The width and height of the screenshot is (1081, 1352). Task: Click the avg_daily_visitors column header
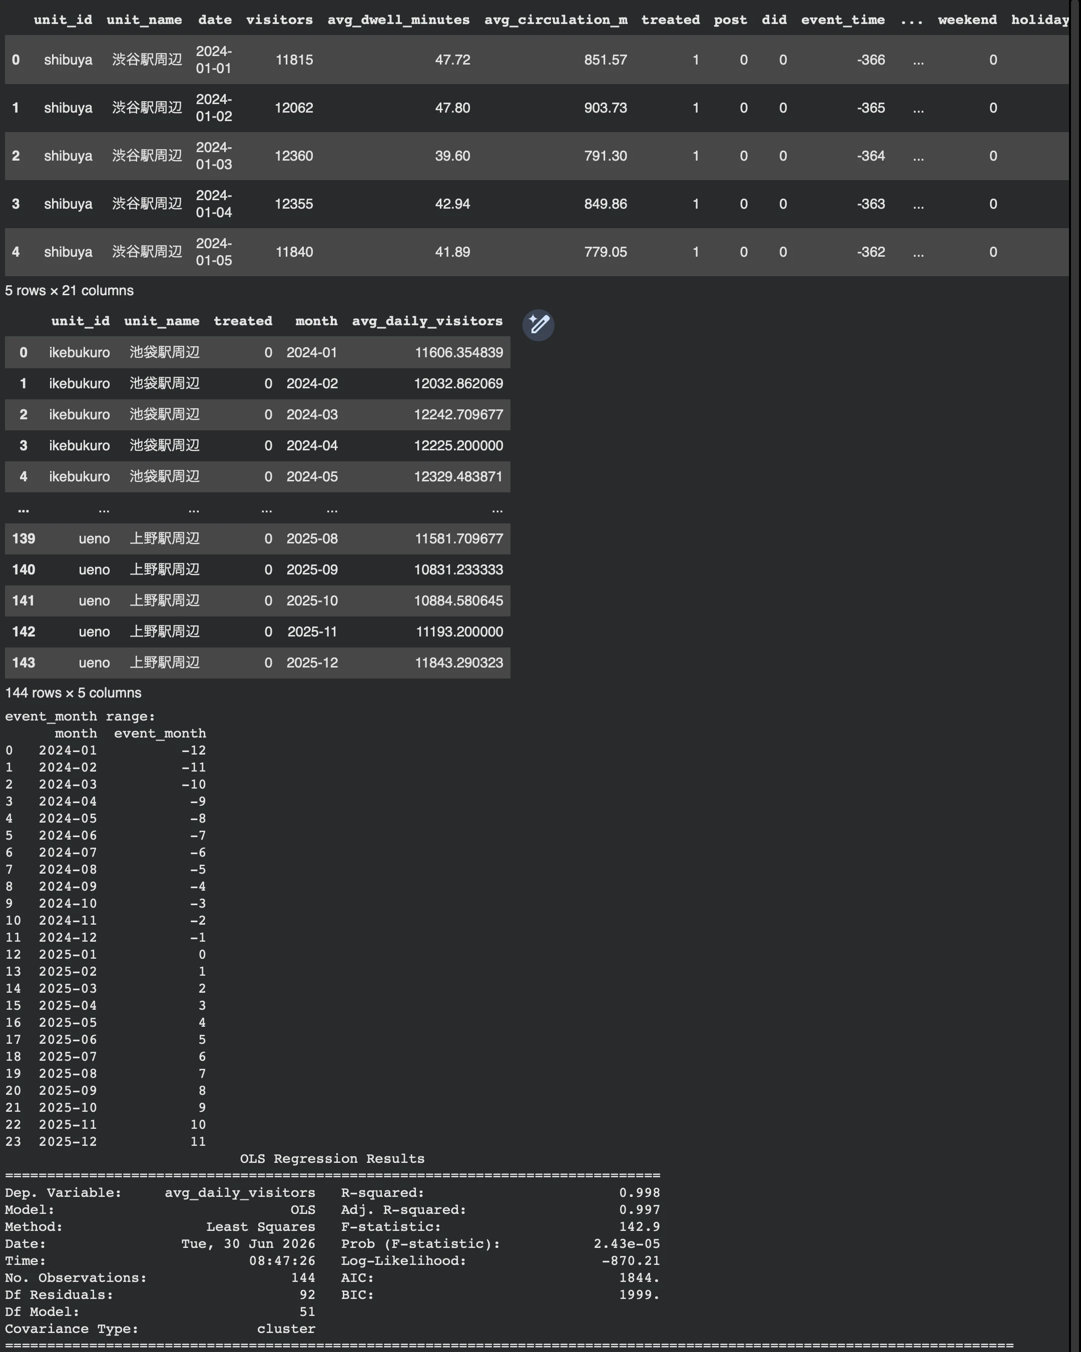tap(427, 321)
